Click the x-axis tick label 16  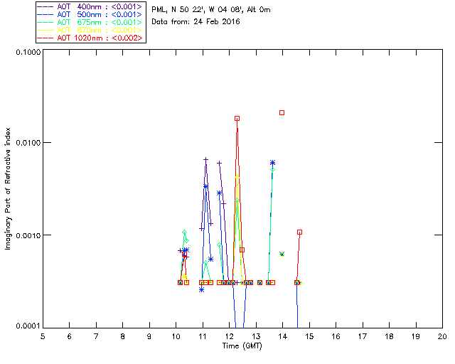coord(336,336)
